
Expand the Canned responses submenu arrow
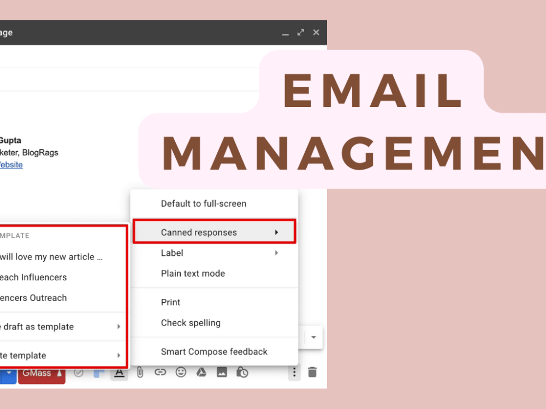pos(276,232)
